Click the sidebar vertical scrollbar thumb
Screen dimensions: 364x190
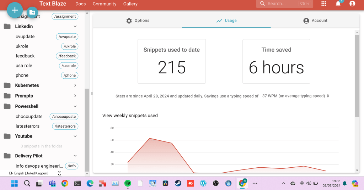tap(87, 130)
